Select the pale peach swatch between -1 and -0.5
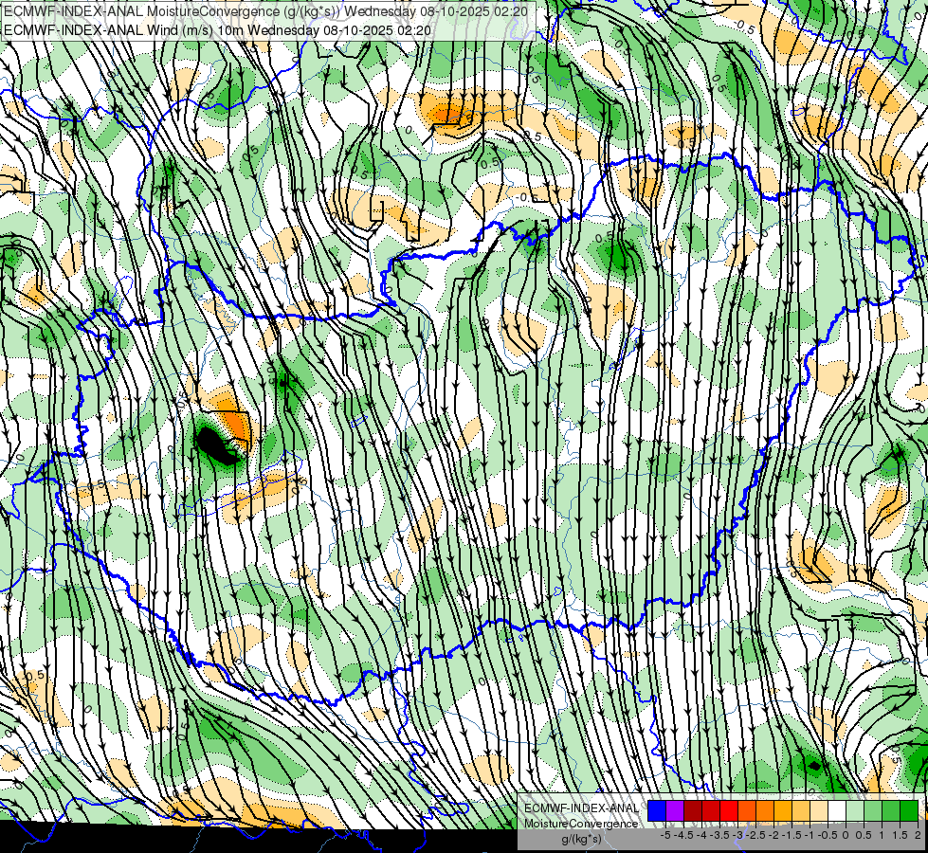928x853 pixels. click(x=819, y=811)
